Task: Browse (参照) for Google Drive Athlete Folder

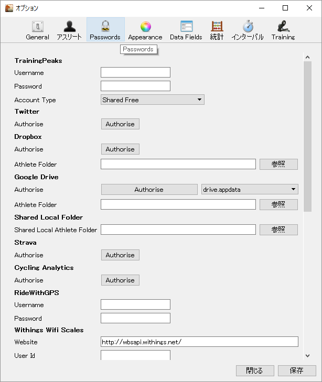Action: click(278, 204)
